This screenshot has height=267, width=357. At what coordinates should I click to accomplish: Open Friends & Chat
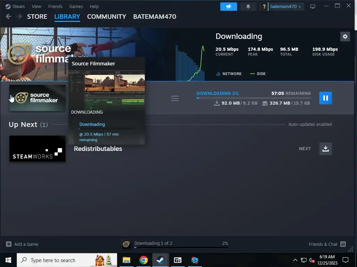point(323,244)
